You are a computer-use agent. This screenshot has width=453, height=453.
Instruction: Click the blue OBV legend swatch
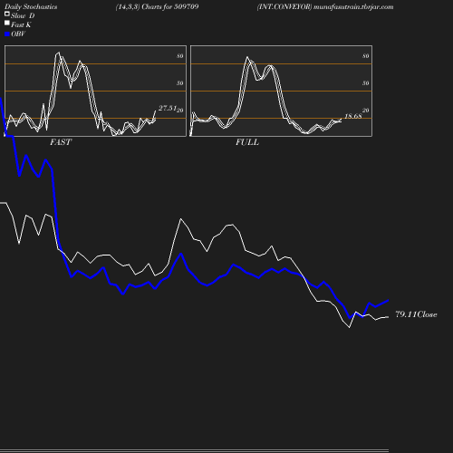point(7,34)
